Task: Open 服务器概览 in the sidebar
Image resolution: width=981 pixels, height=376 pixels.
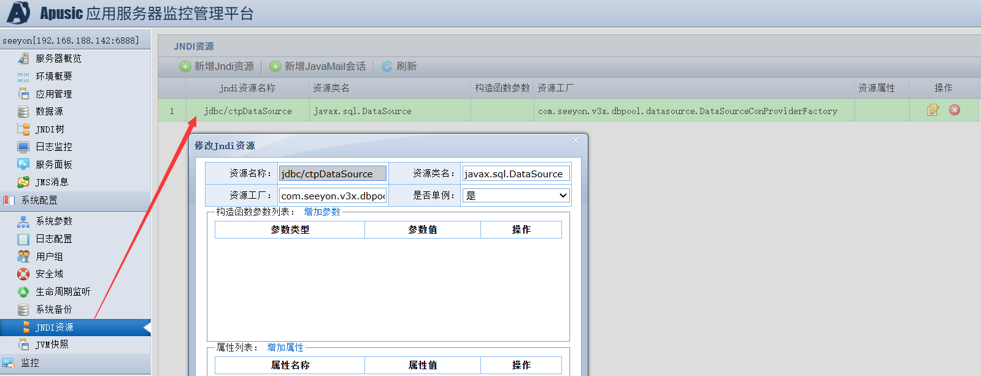Action: [58, 58]
